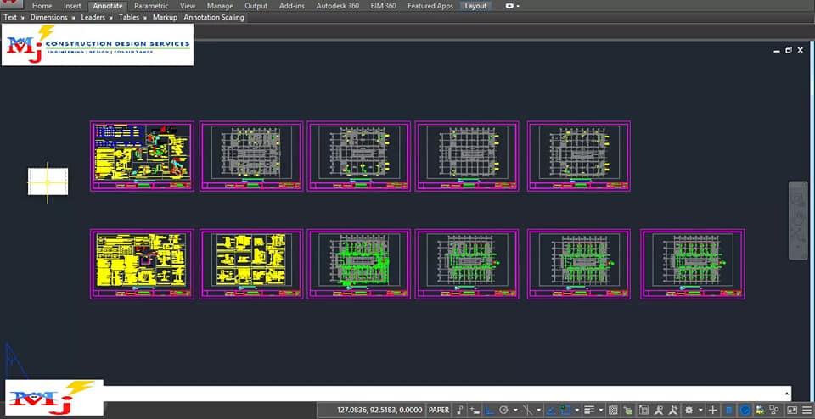Toggle Isometric Drafting in status bar
Image resolution: width=815 pixels, height=419 pixels.
(x=527, y=410)
